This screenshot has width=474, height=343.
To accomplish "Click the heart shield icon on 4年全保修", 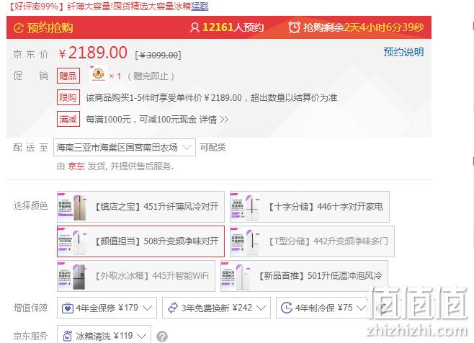I will (x=68, y=308).
